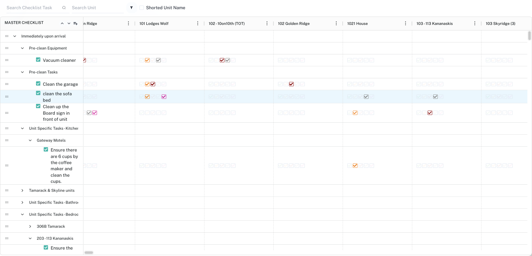The width and height of the screenshot is (532, 256).
Task: Grab drag handle for Unit Specific Tasks-Bathroom row
Action: click(7, 203)
